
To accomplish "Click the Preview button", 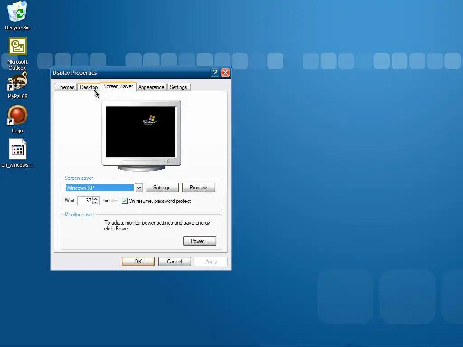I will click(x=198, y=188).
